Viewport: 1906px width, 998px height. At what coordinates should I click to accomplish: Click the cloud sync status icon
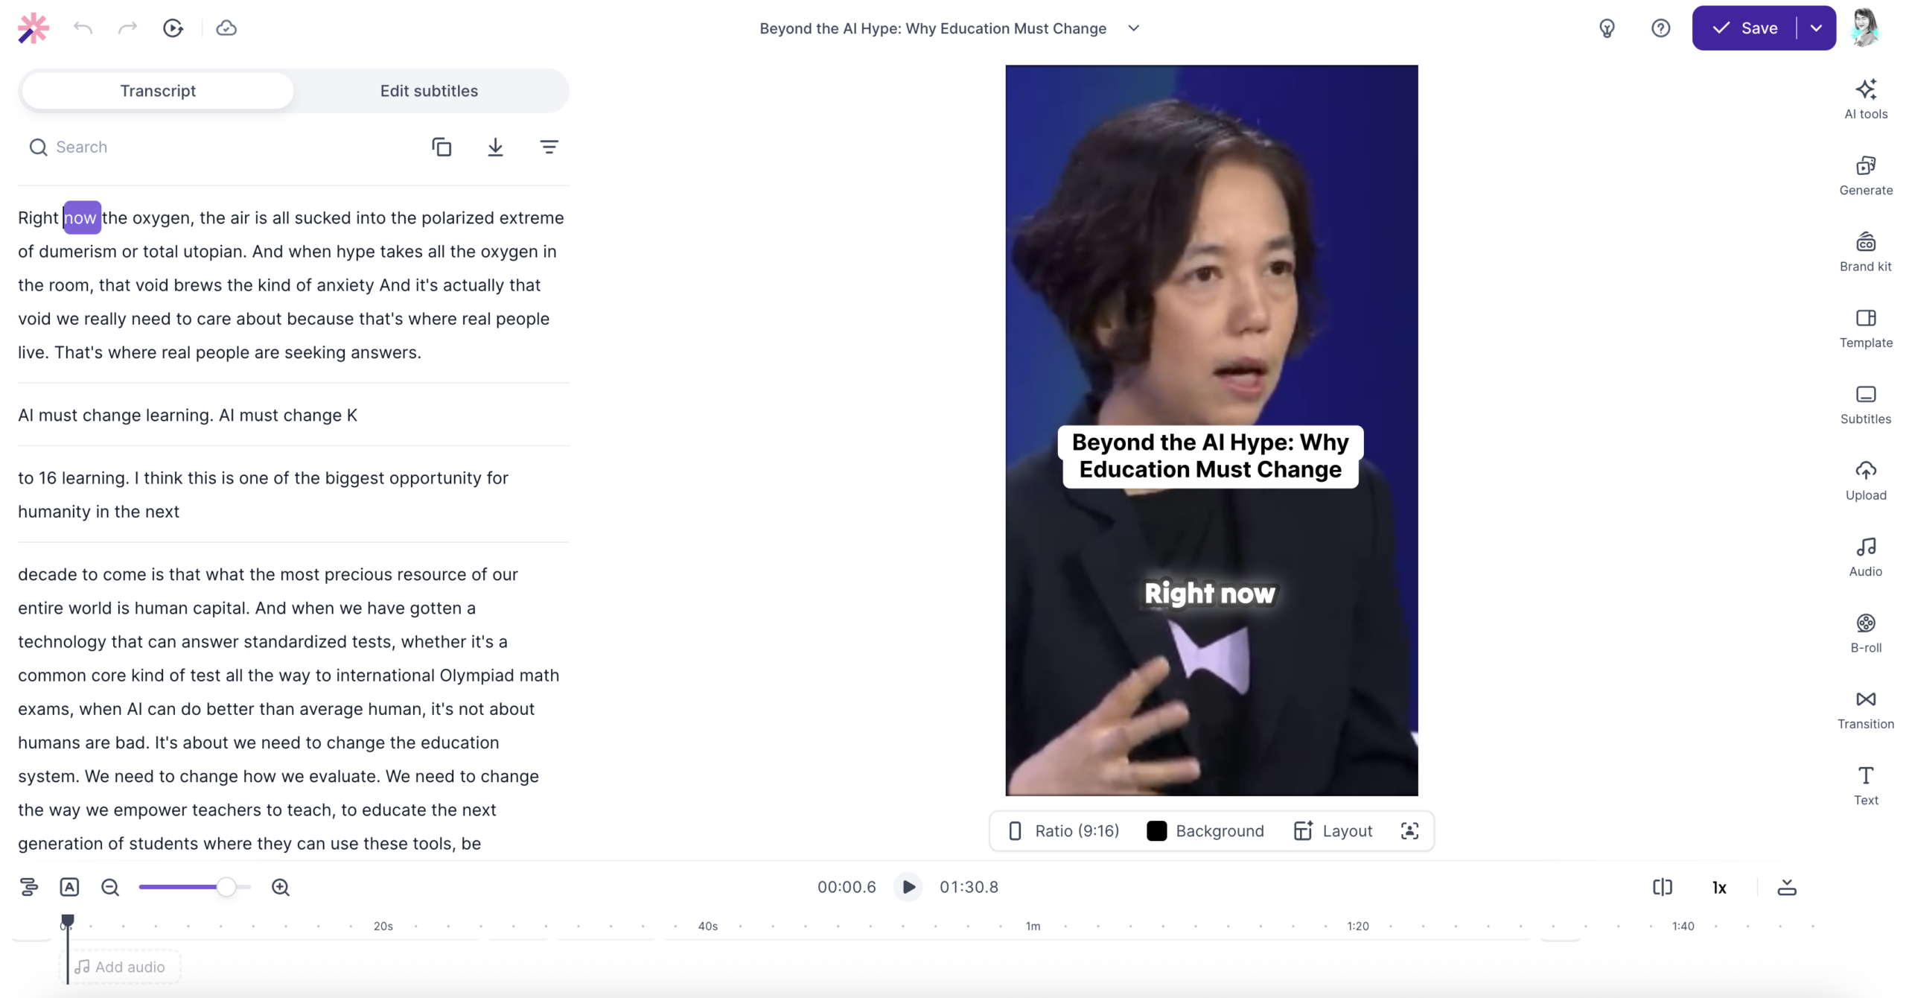point(226,28)
